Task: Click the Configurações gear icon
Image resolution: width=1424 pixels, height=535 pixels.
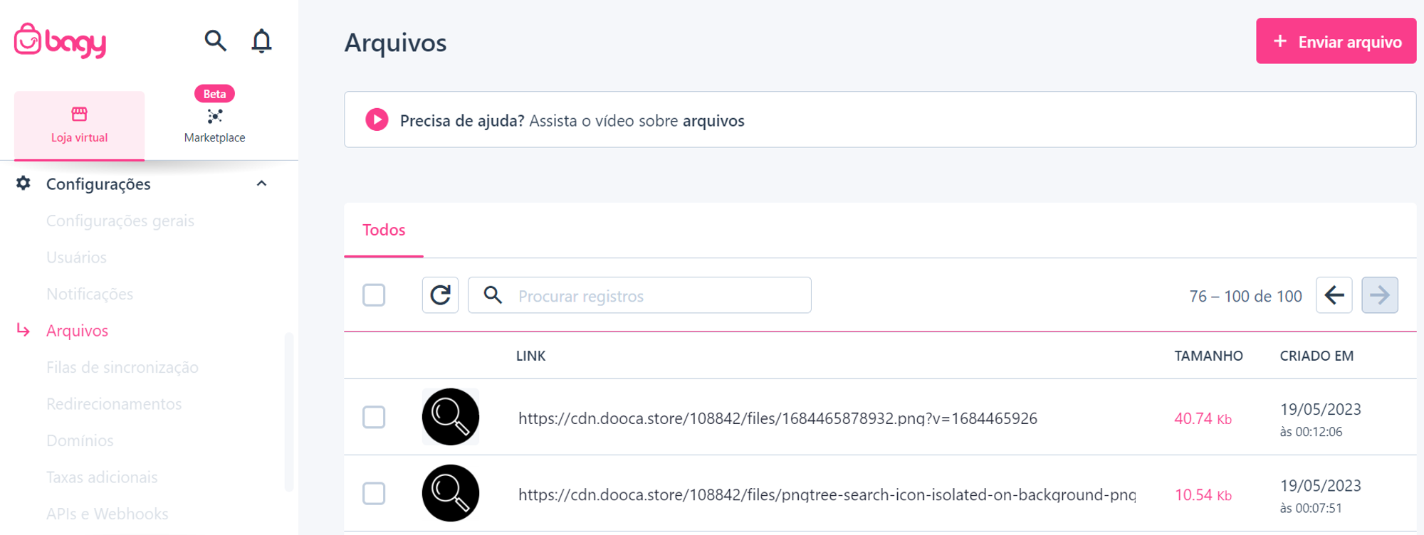Action: pos(23,184)
